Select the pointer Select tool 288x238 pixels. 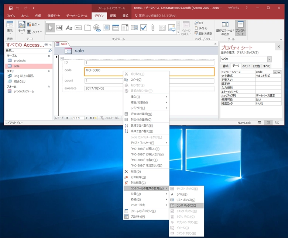coord(50,28)
